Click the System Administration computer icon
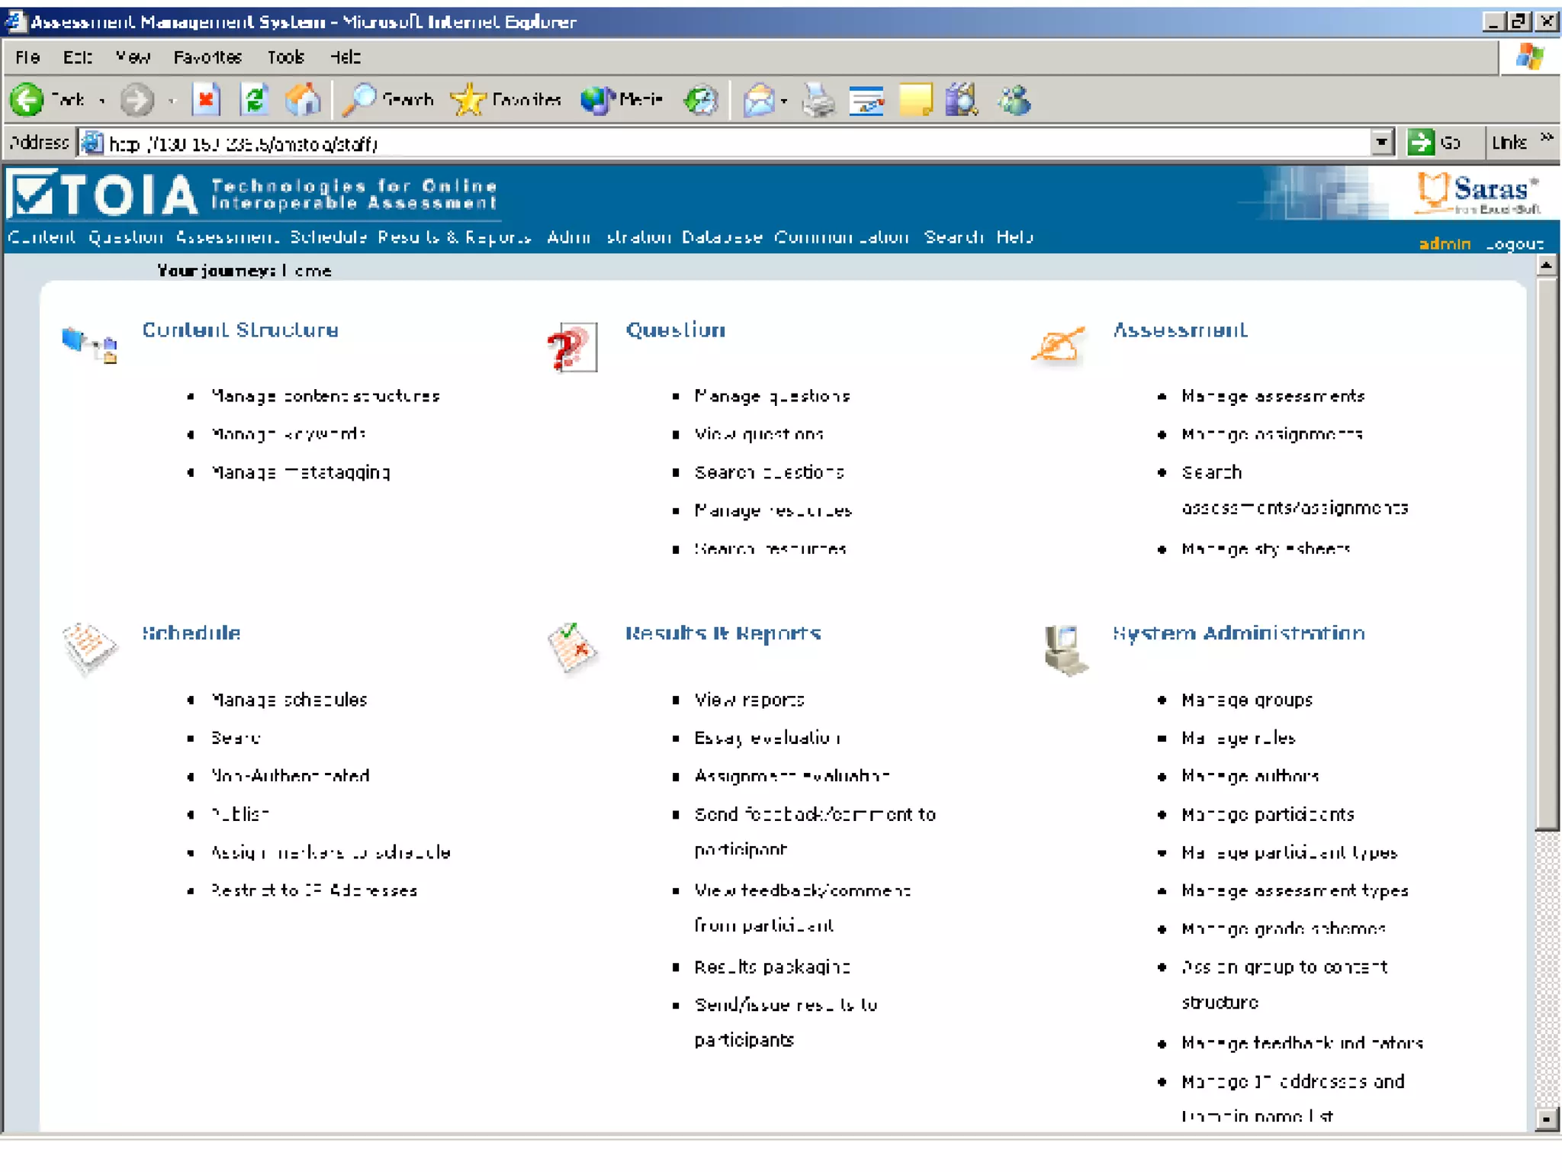Screen dimensions: 1562x1172 [1064, 650]
